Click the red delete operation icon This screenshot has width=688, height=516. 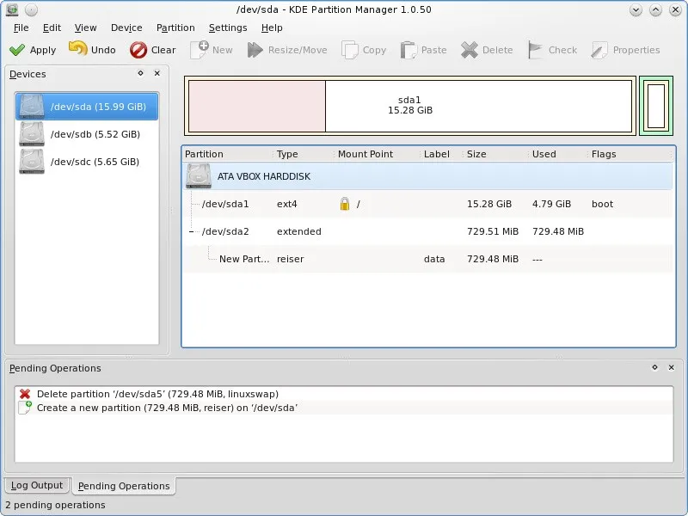(x=27, y=394)
